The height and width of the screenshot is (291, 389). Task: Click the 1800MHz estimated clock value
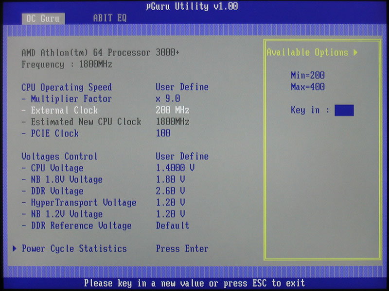[173, 122]
